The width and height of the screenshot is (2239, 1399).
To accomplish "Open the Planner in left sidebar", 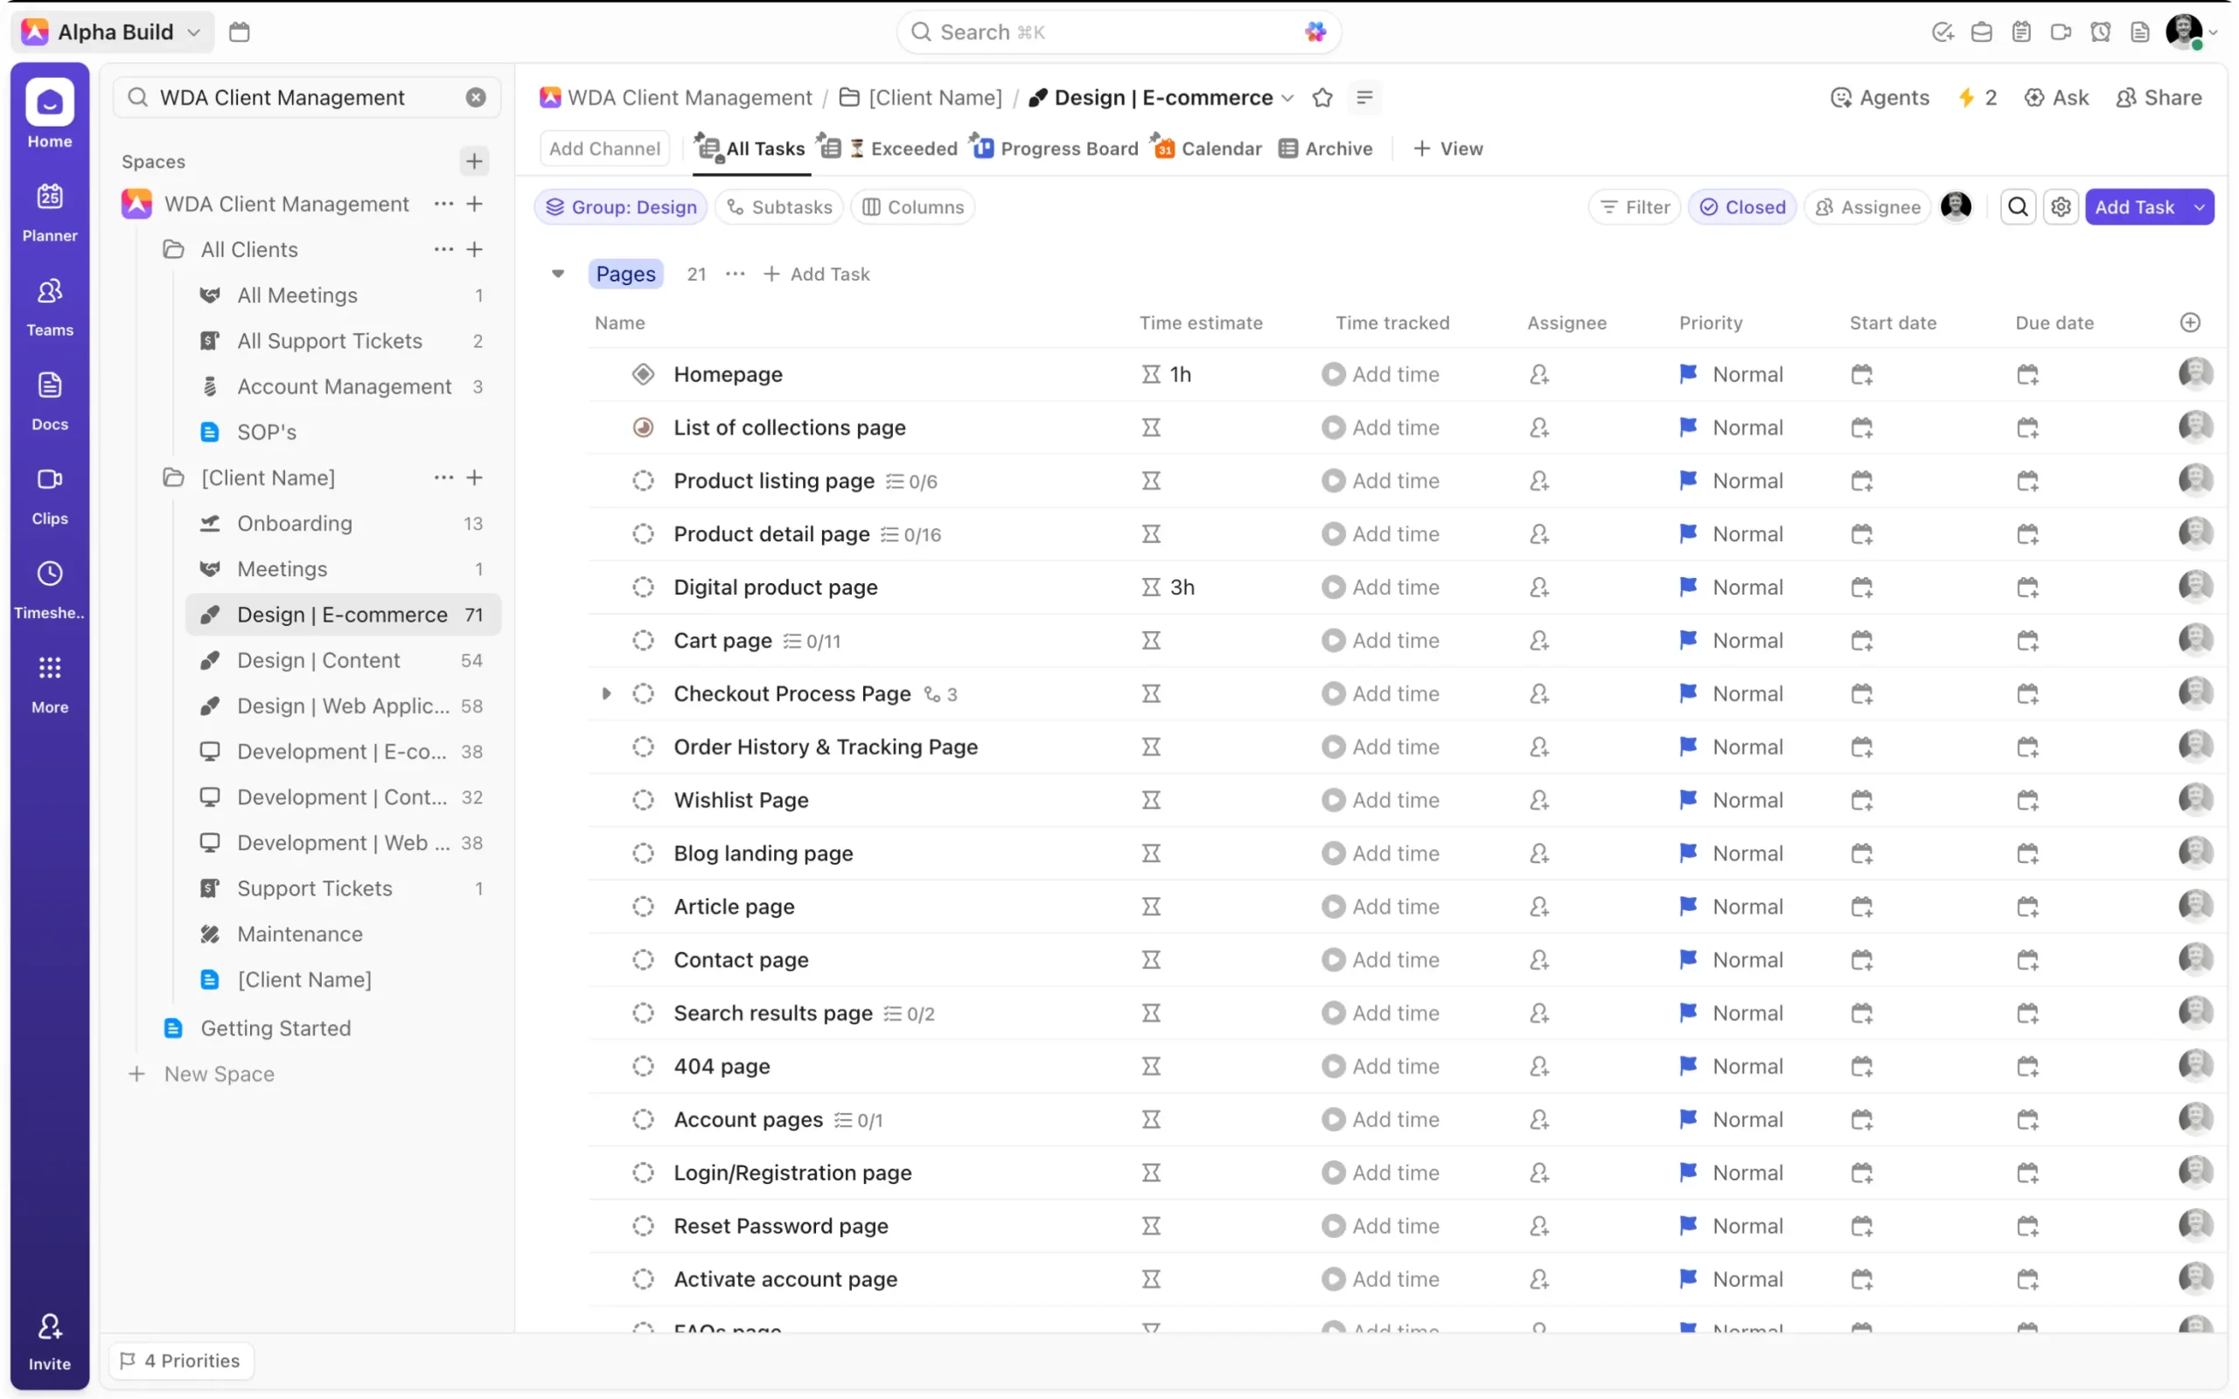I will [x=50, y=212].
